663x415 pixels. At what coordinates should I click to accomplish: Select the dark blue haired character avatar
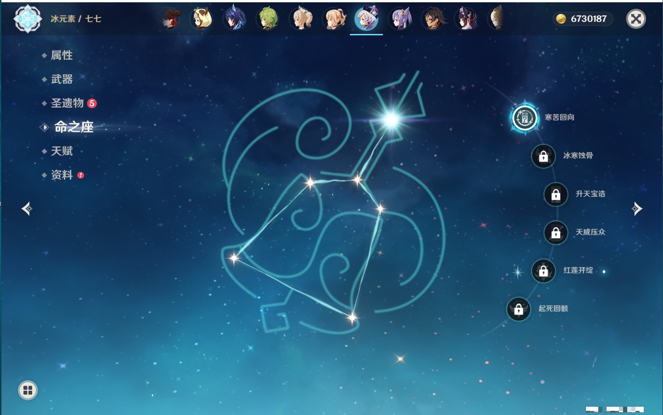click(x=235, y=19)
